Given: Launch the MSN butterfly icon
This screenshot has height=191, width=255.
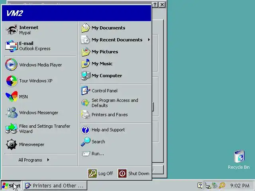Looking at the screenshot, I should coord(12,96).
